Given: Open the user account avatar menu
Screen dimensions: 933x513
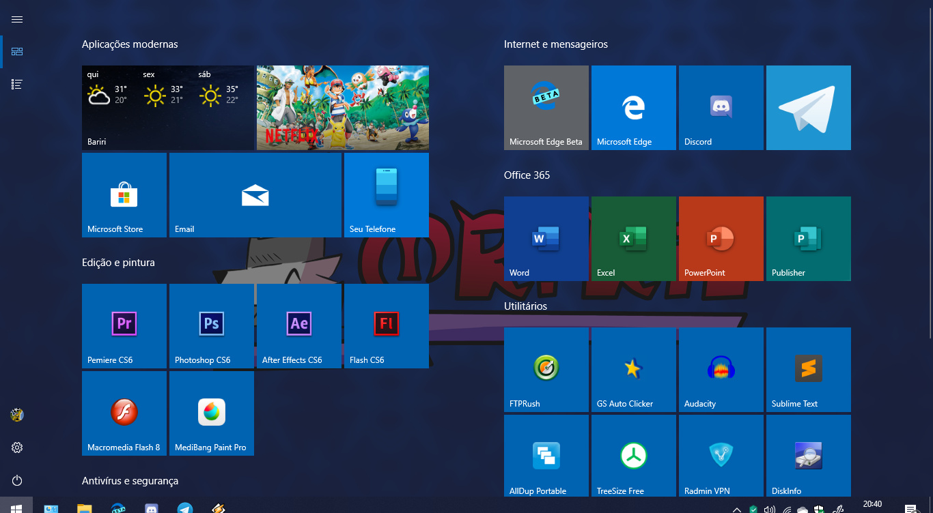Looking at the screenshot, I should [x=17, y=415].
